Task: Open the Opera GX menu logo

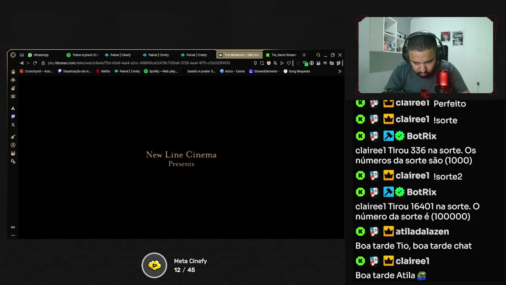Action: pyautogui.click(x=13, y=55)
